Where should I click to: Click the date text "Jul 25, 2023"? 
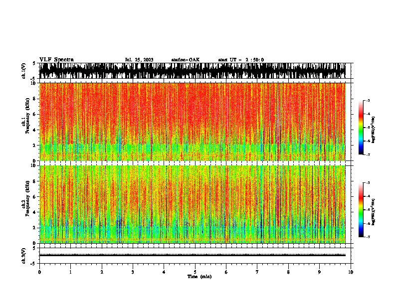click(139, 60)
